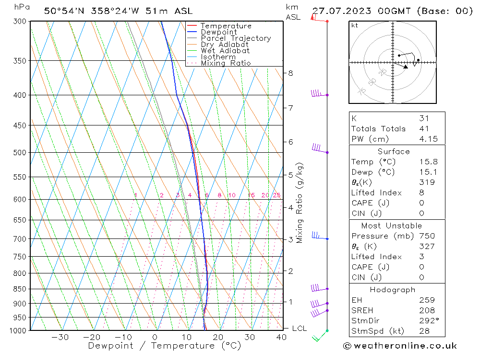The image size is (480, 351).
Task: Click the −30 temperature axis label
Action: pyautogui.click(x=60, y=337)
